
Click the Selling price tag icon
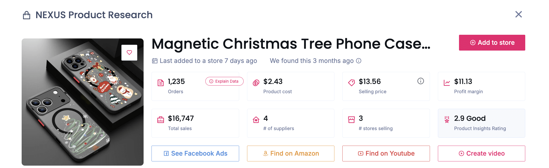pos(351,83)
